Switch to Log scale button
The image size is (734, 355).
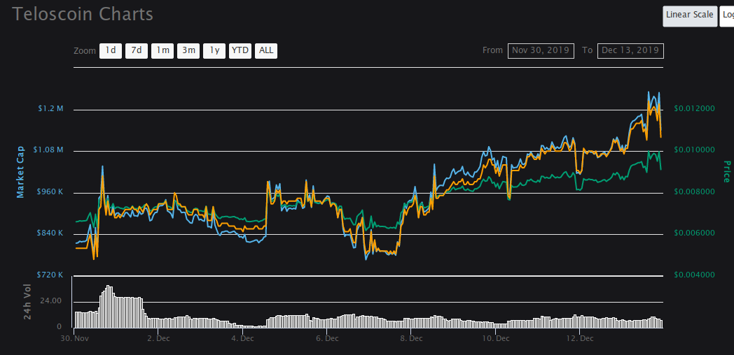point(727,16)
